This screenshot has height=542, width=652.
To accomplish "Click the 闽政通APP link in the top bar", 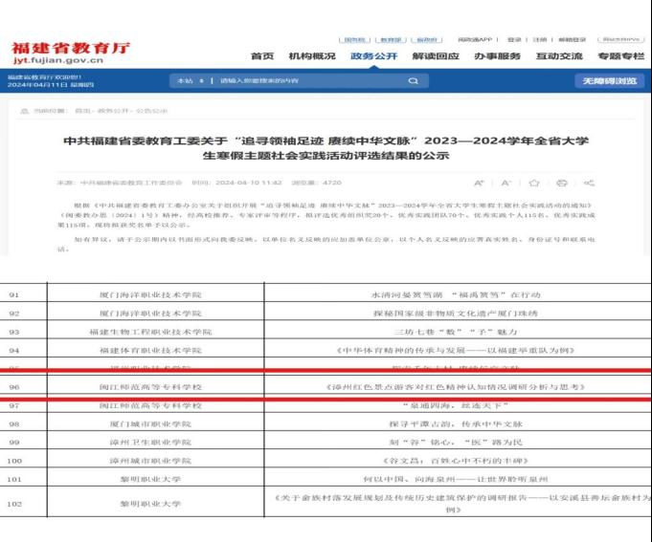I will tap(475, 39).
